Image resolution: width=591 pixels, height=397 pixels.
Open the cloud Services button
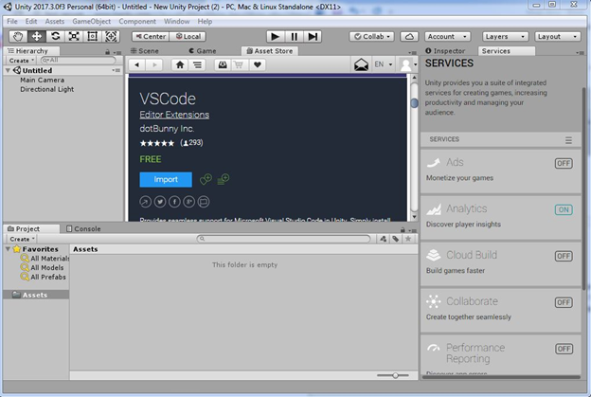409,37
